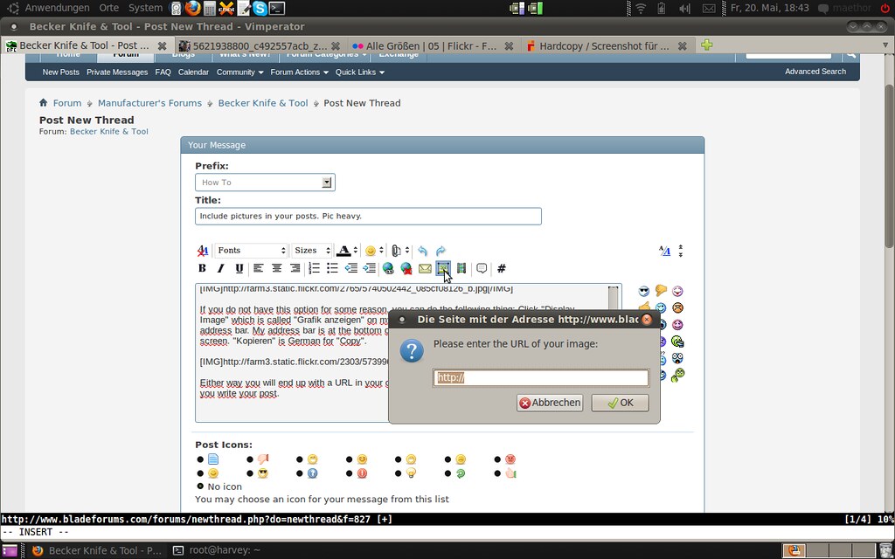This screenshot has width=895, height=559.
Task: Select the red exclamation post icon
Action: 362,473
